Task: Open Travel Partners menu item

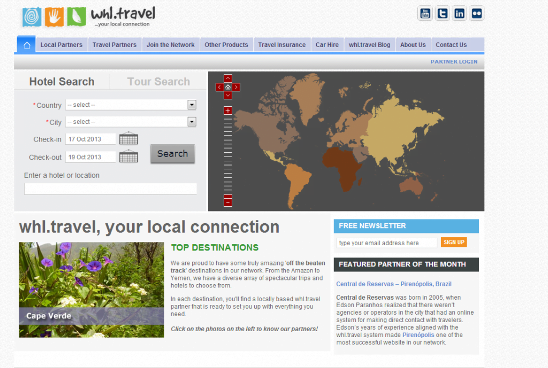Action: (x=115, y=45)
